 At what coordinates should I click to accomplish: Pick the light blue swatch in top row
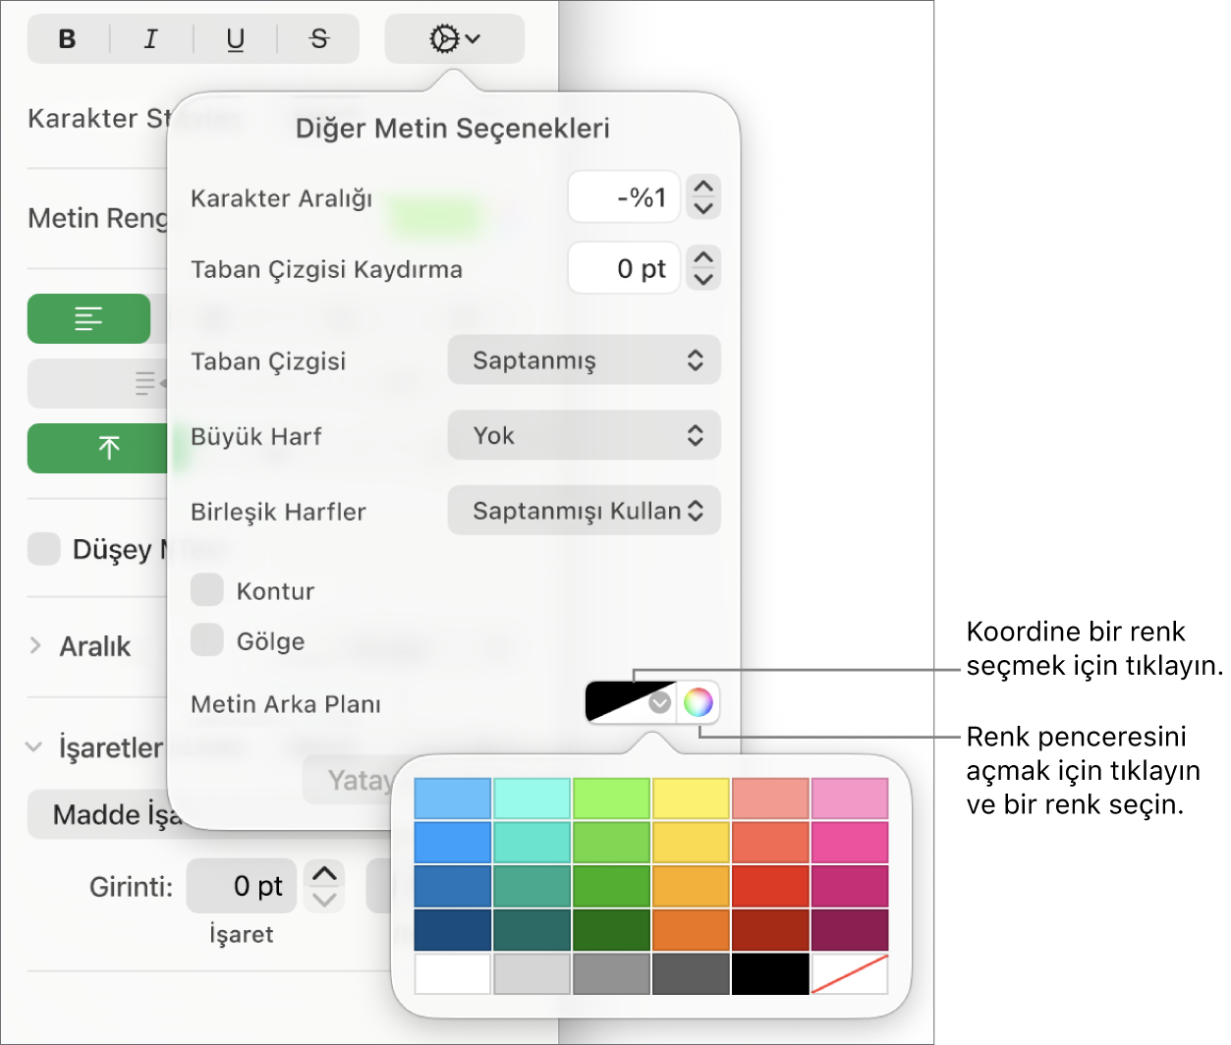point(453,798)
